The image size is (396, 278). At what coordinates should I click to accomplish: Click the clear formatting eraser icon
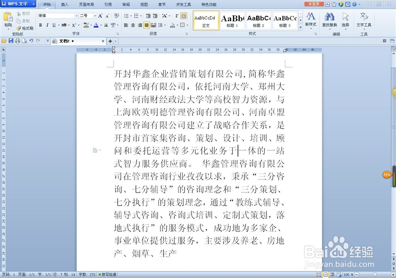point(116,16)
